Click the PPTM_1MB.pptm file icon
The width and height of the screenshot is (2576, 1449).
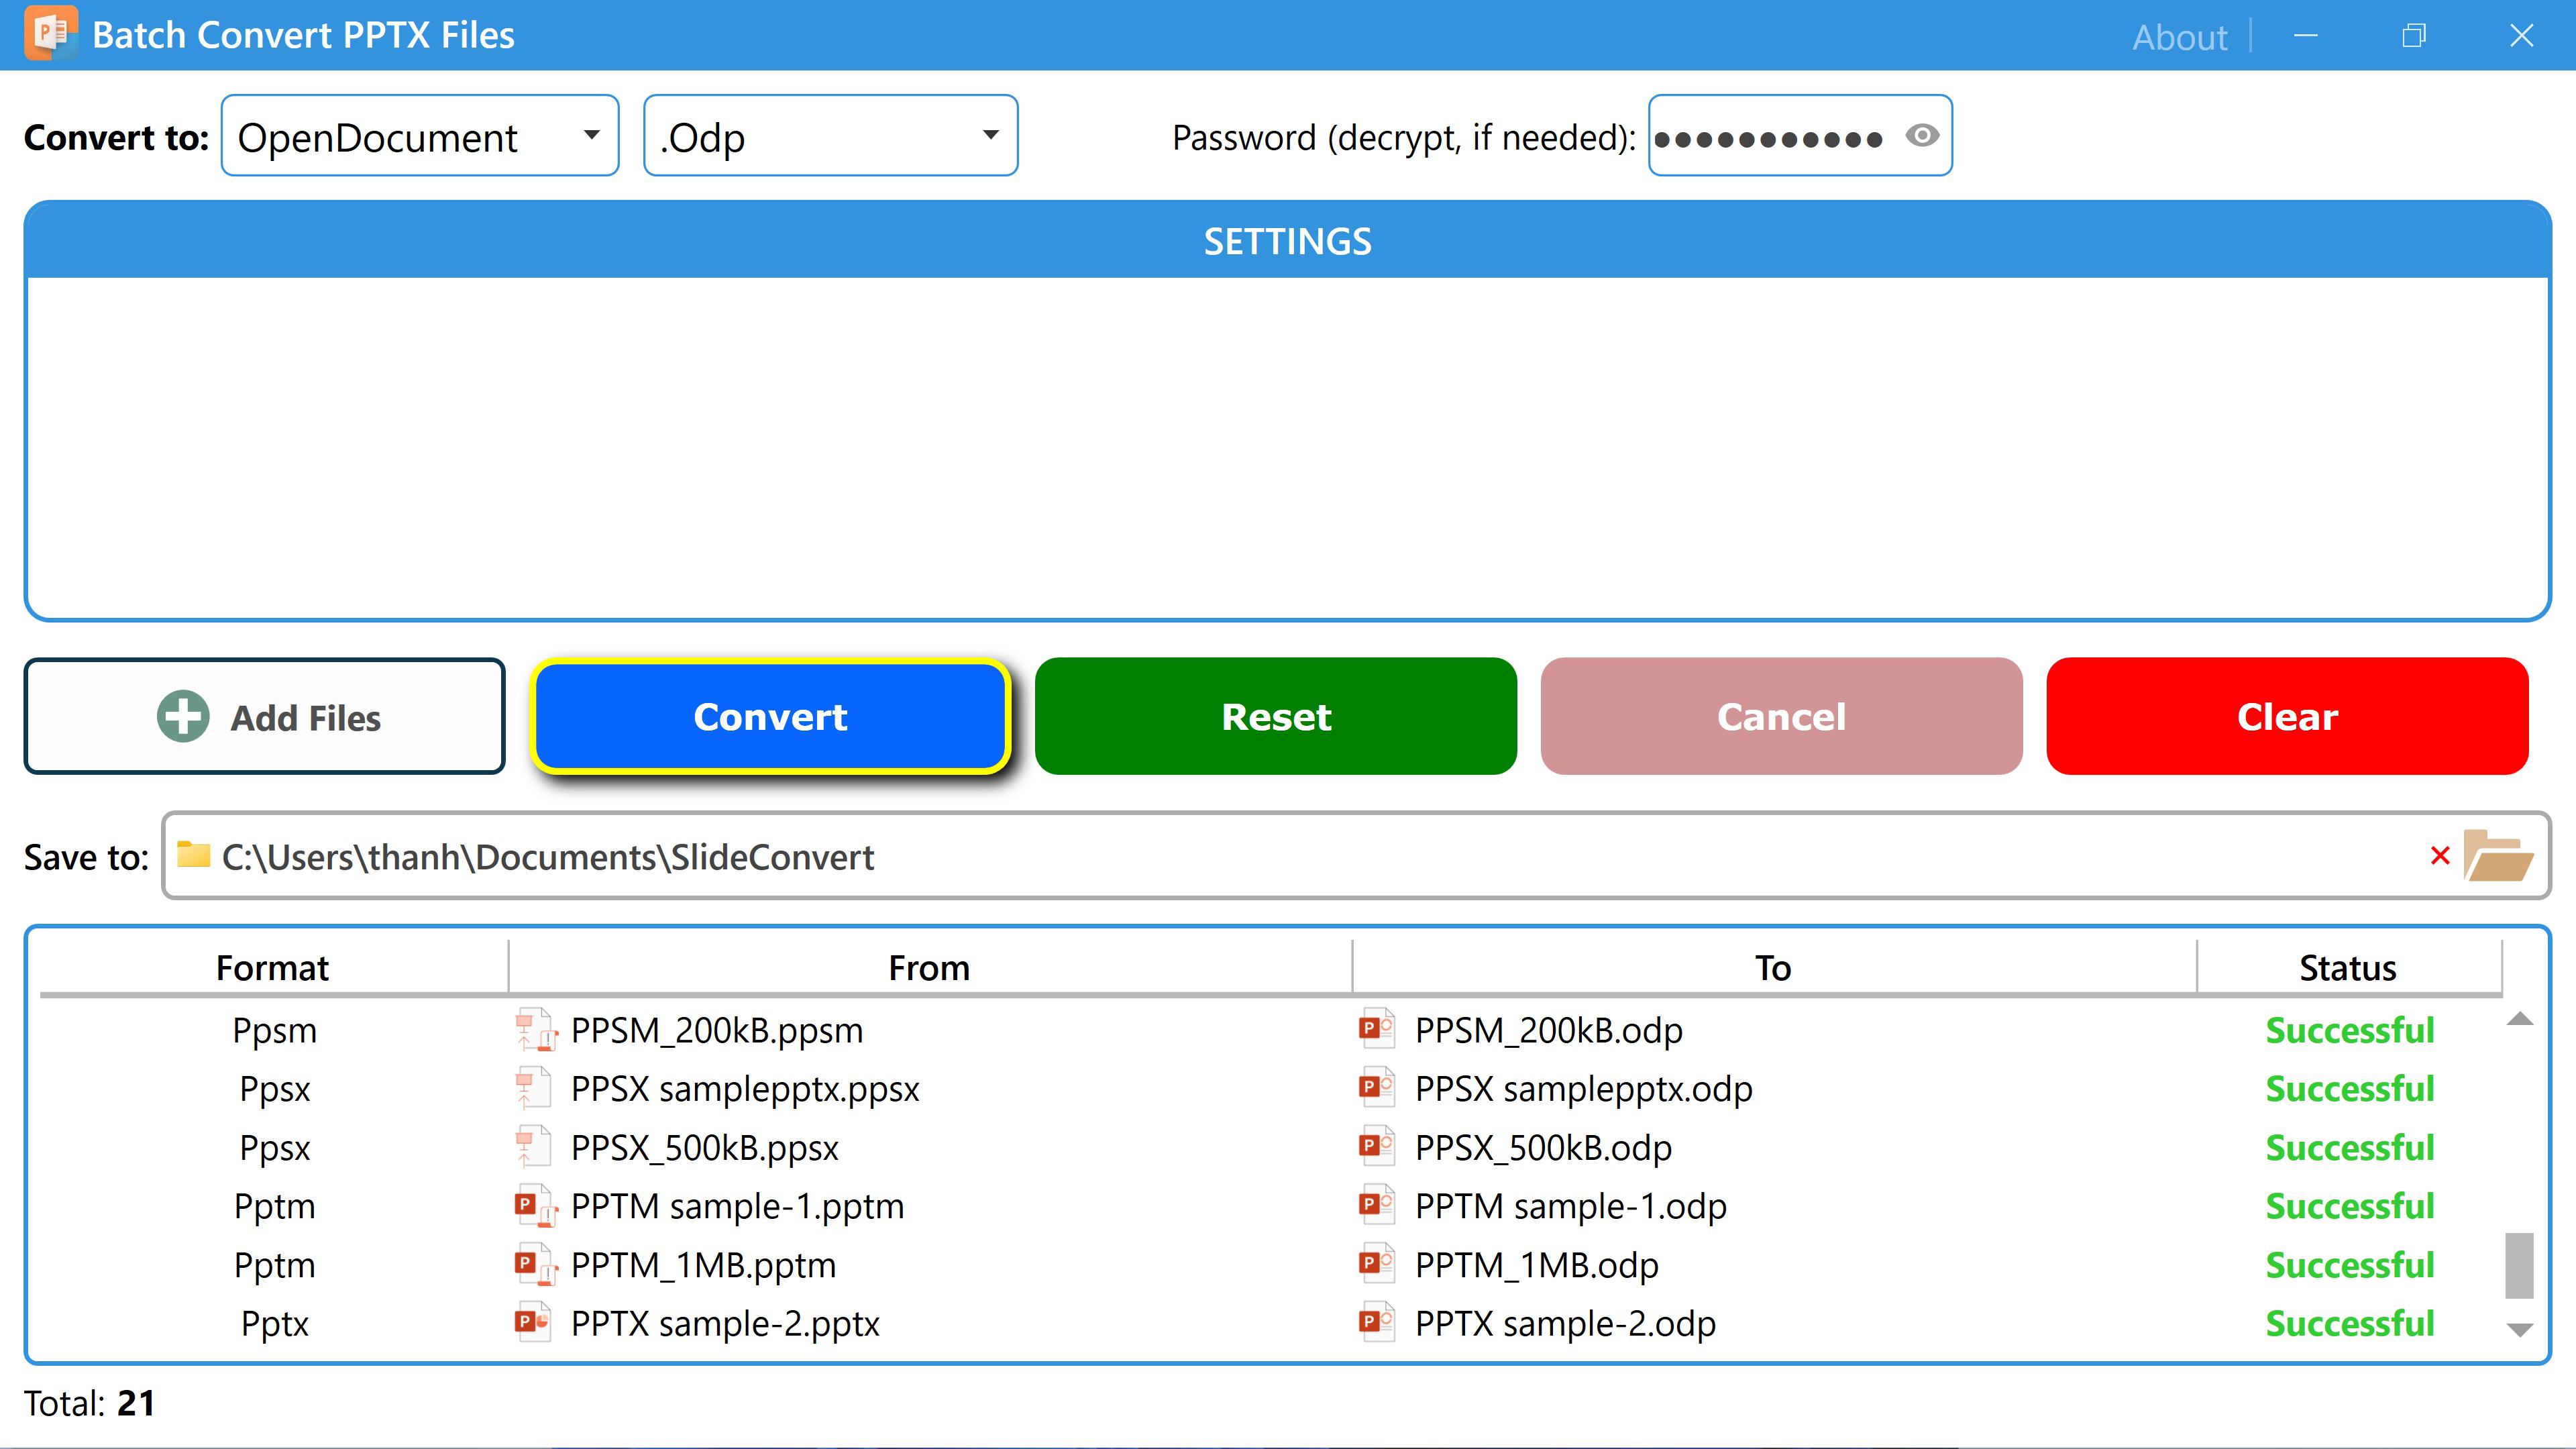click(x=535, y=1265)
